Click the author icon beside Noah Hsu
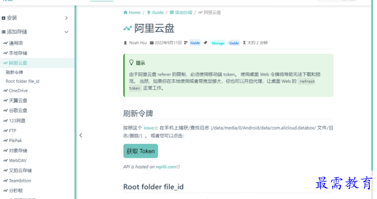The image size is (377, 199). point(125,43)
